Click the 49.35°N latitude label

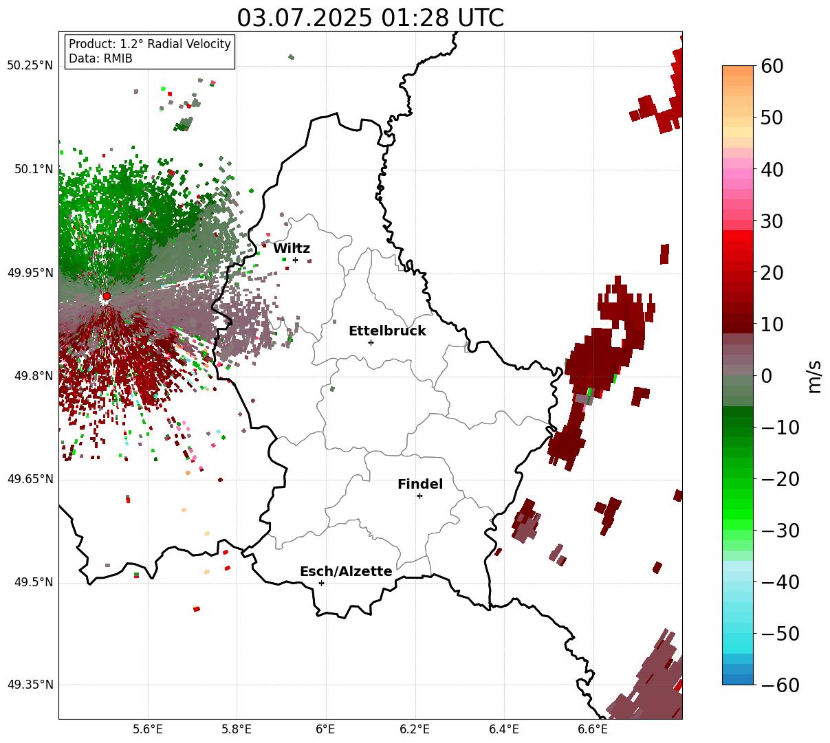pyautogui.click(x=30, y=685)
